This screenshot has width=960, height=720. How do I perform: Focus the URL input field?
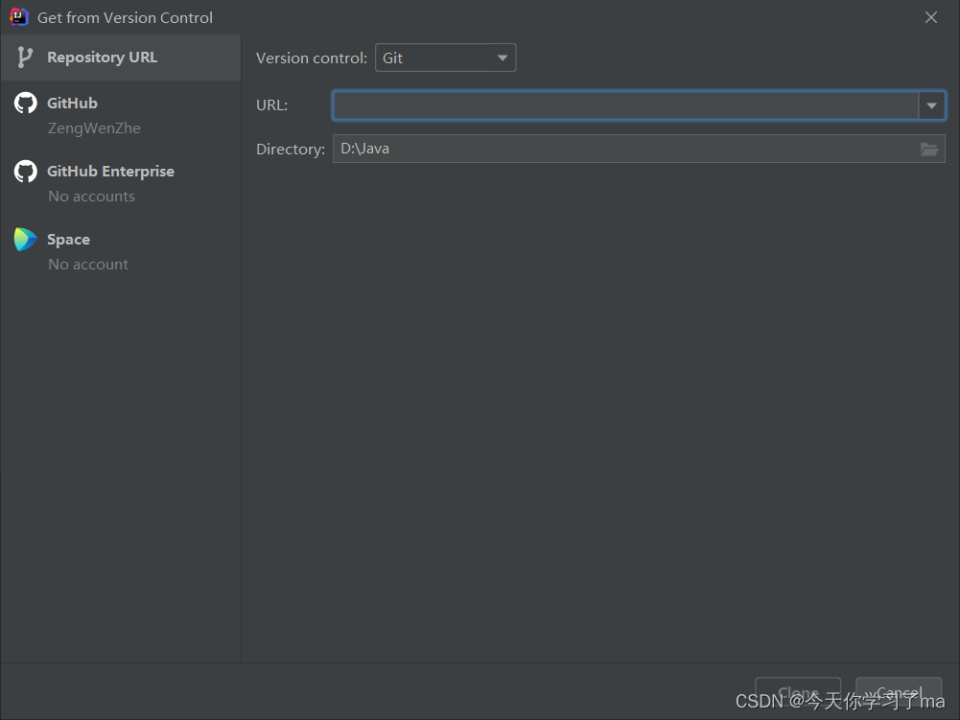pyautogui.click(x=625, y=105)
